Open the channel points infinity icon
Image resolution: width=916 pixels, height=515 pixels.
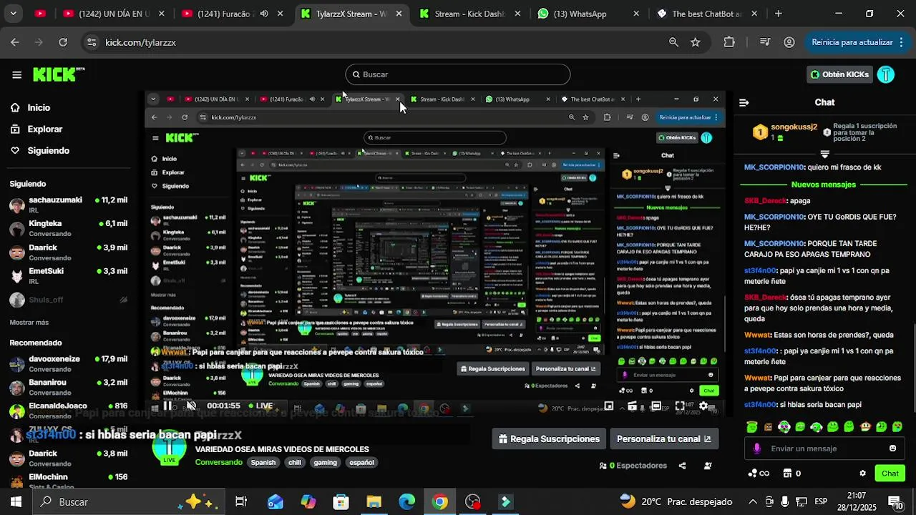tap(759, 474)
